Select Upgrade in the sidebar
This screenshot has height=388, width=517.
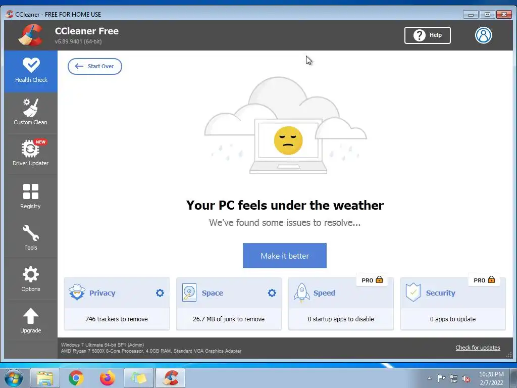[31, 320]
